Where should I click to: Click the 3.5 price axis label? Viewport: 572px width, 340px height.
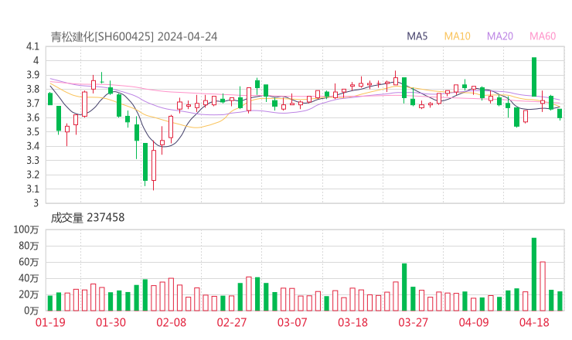tap(32, 131)
